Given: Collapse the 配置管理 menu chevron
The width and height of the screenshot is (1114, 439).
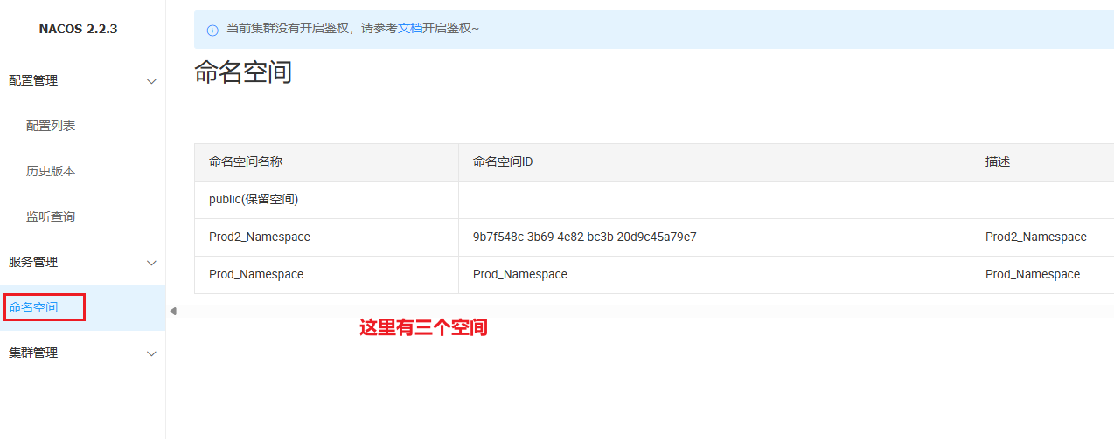Looking at the screenshot, I should click(x=151, y=81).
